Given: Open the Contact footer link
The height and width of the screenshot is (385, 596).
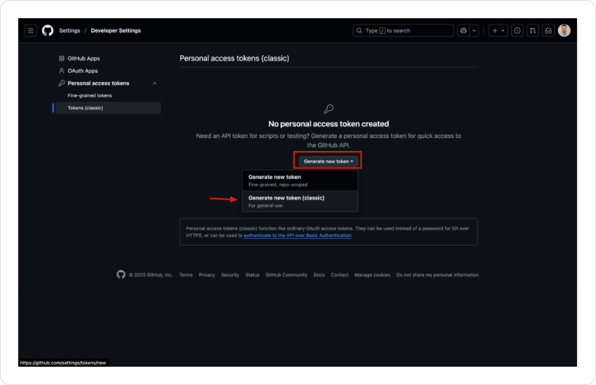Looking at the screenshot, I should [340, 275].
